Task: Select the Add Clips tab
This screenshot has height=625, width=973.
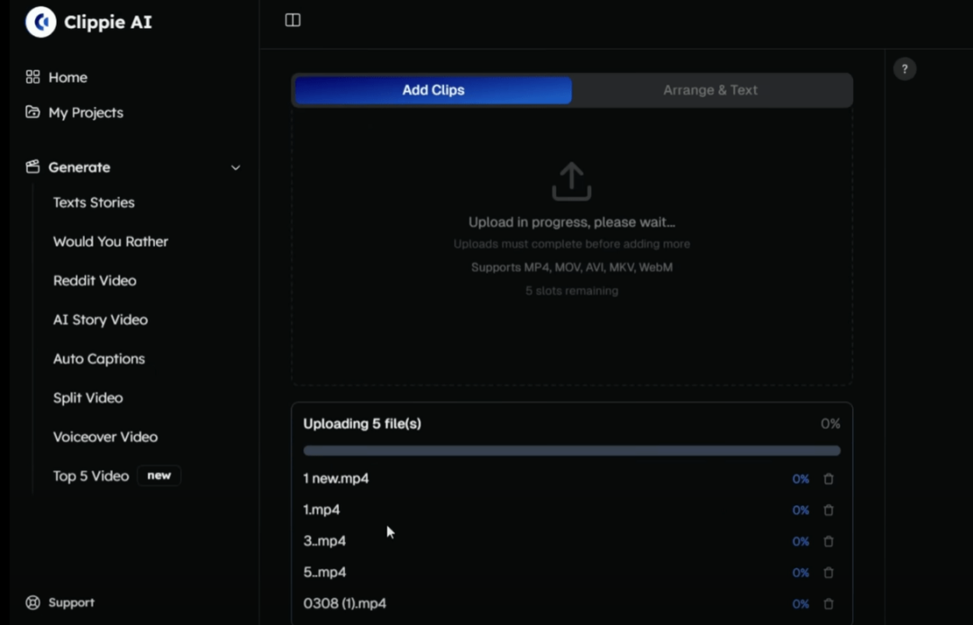Action: (433, 90)
